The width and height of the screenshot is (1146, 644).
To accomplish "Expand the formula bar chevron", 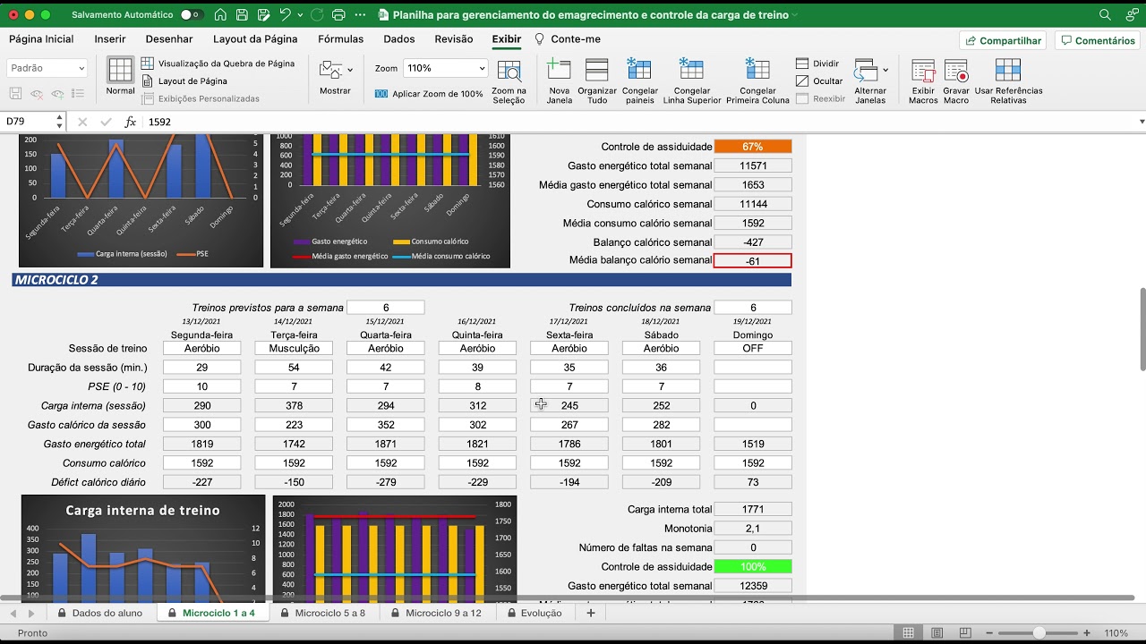I will [1142, 122].
